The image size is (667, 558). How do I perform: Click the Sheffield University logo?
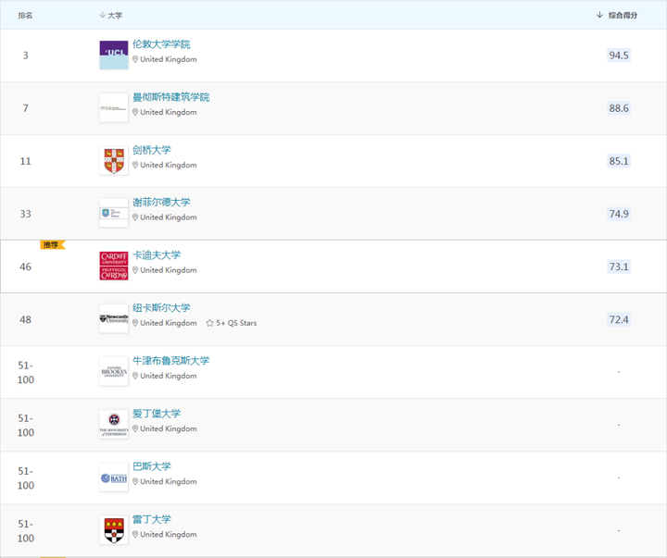114,214
